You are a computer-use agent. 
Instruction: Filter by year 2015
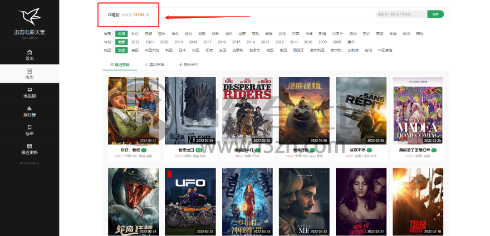coord(236,42)
